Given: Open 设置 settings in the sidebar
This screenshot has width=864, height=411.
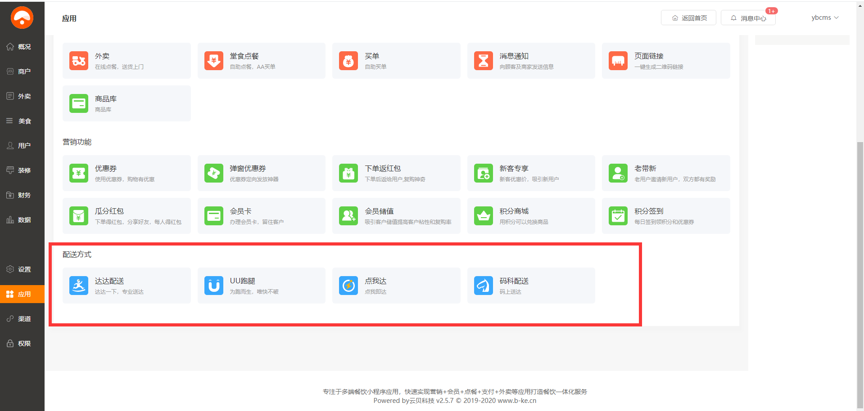Looking at the screenshot, I should (x=22, y=269).
